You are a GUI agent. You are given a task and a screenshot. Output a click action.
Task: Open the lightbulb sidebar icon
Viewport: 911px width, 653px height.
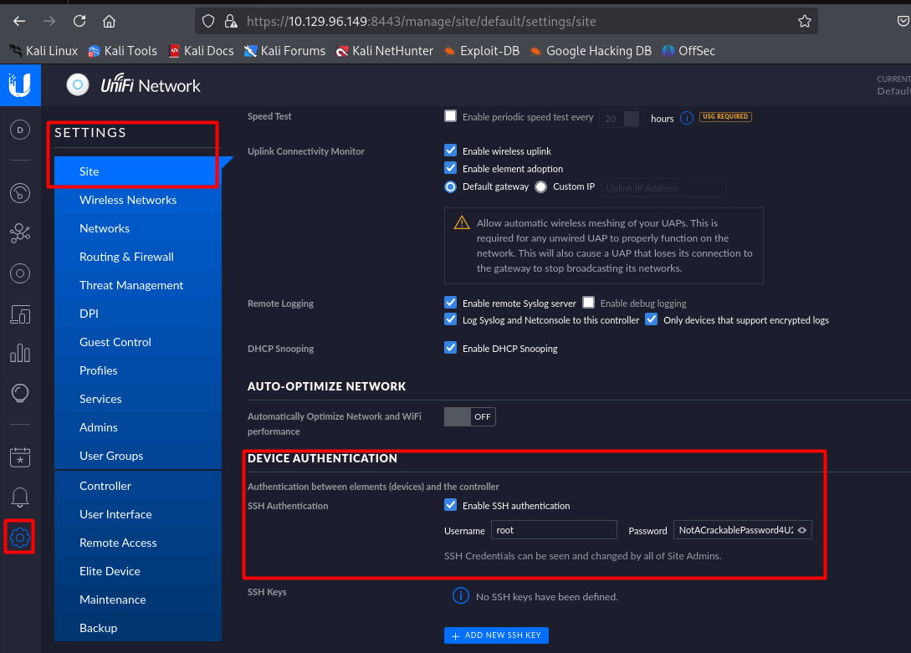pyautogui.click(x=20, y=393)
